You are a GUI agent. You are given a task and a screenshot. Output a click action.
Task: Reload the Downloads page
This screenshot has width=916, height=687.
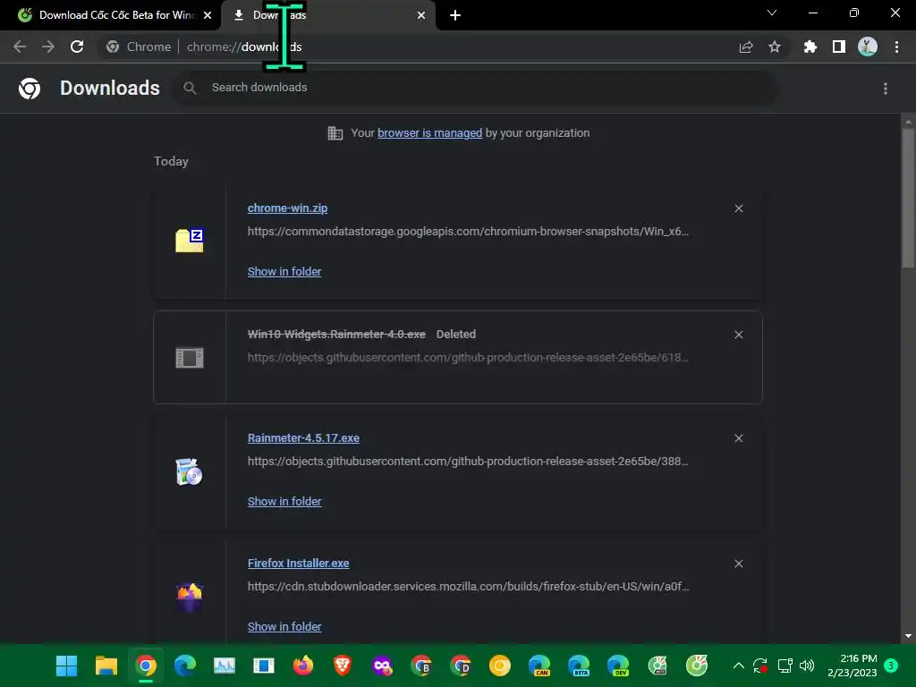77,47
